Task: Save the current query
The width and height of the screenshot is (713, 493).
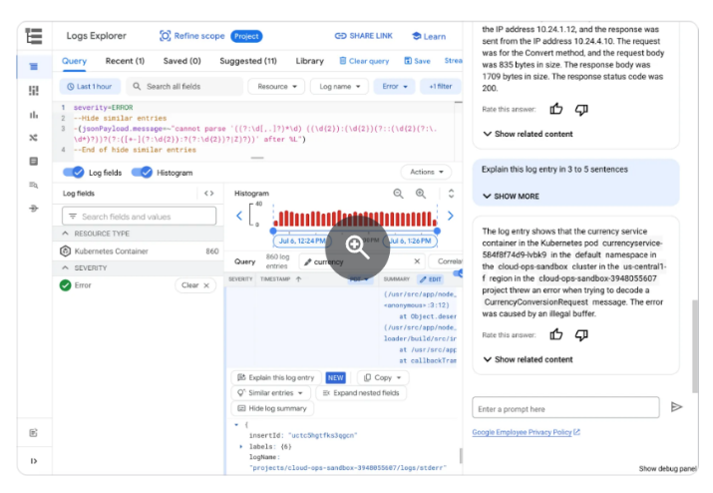Action: pos(418,61)
